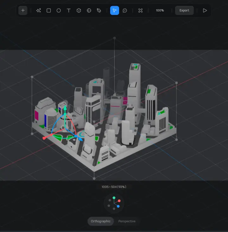228x232 pixels.
Task: Click the tallest skyscraper with green roof
Action: point(135,73)
